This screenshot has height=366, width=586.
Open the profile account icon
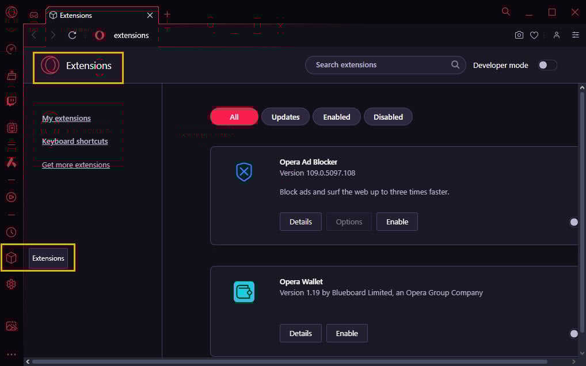coord(557,35)
